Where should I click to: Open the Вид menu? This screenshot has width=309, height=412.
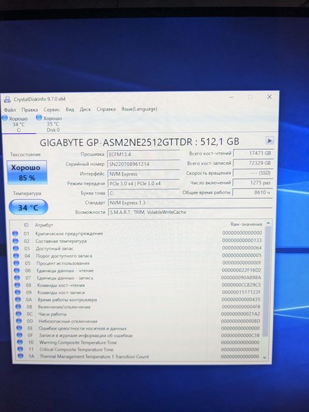pyautogui.click(x=69, y=109)
